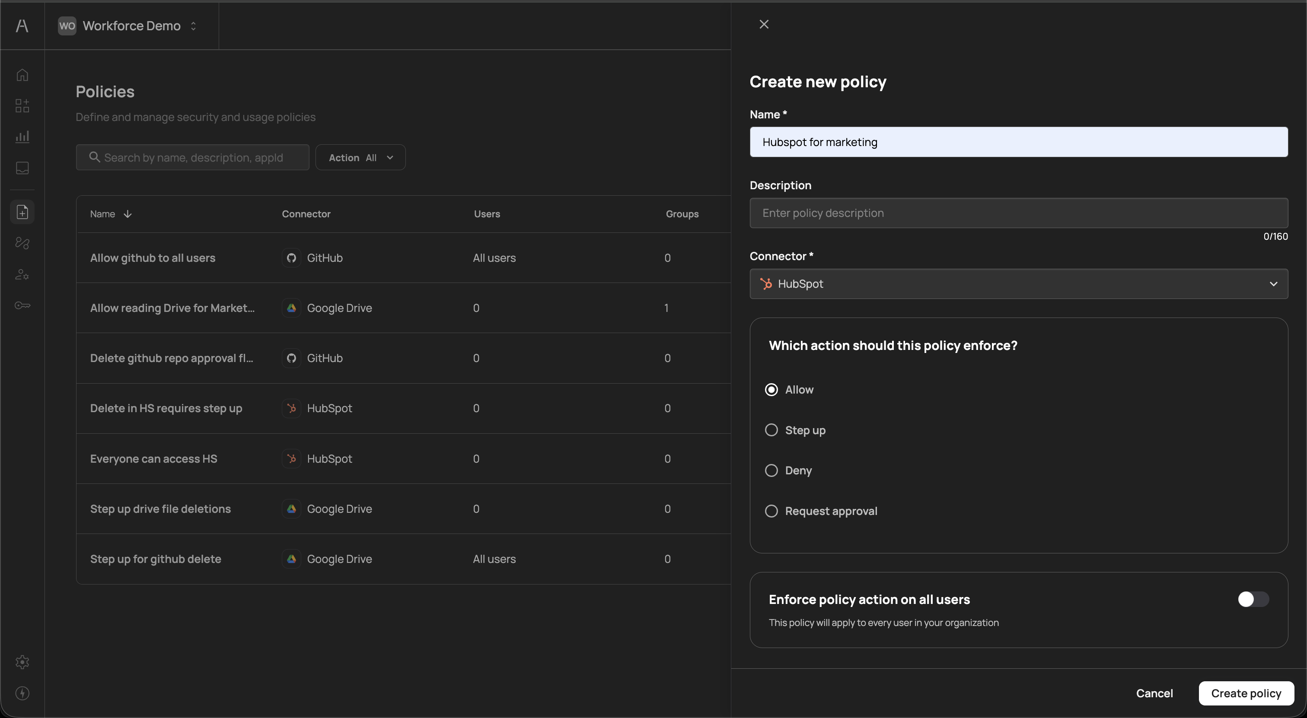Select the Deny radio option

tap(771, 470)
